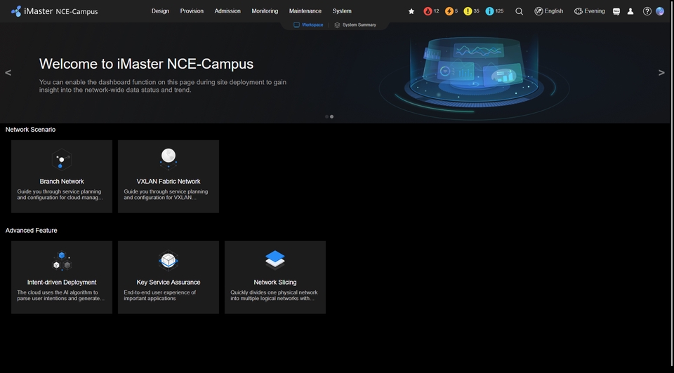The width and height of the screenshot is (674, 373).
Task: Open the Evening theme selector
Action: (x=589, y=11)
